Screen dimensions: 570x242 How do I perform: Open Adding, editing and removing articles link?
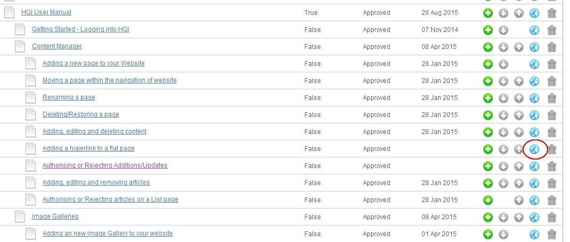click(x=96, y=182)
